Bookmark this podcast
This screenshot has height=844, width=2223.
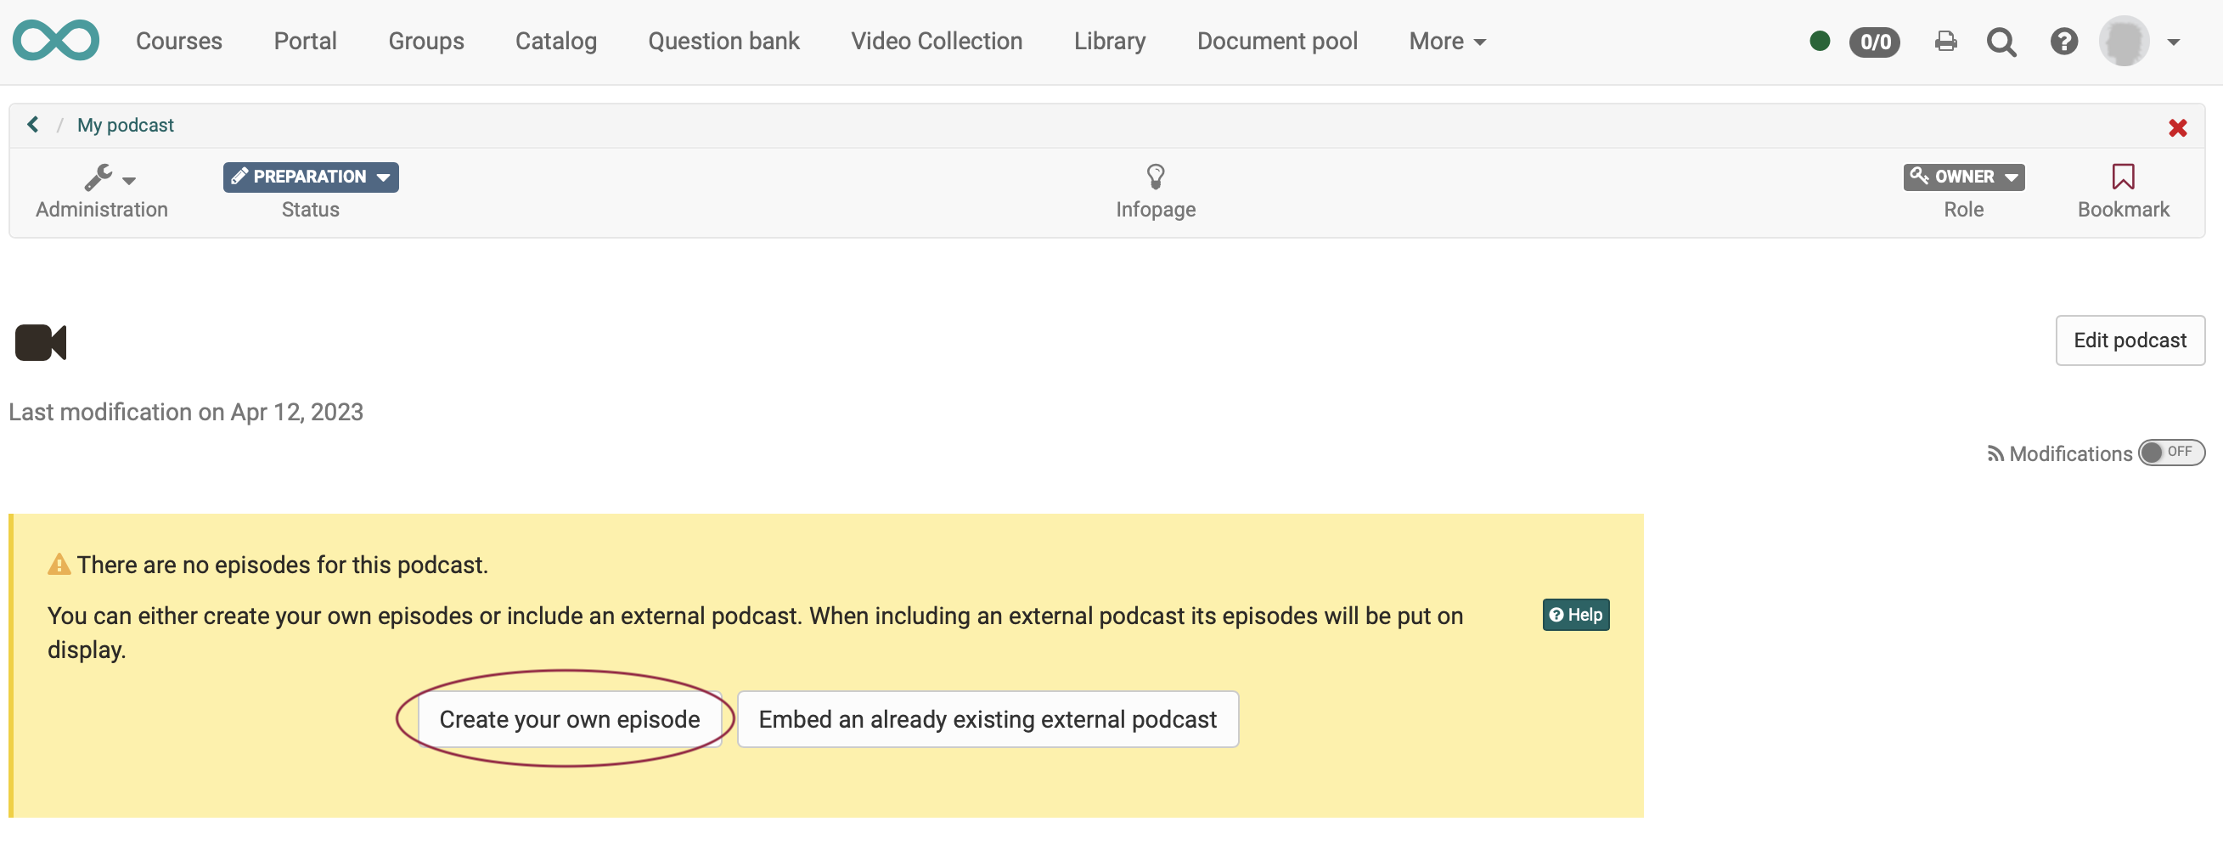point(2122,177)
